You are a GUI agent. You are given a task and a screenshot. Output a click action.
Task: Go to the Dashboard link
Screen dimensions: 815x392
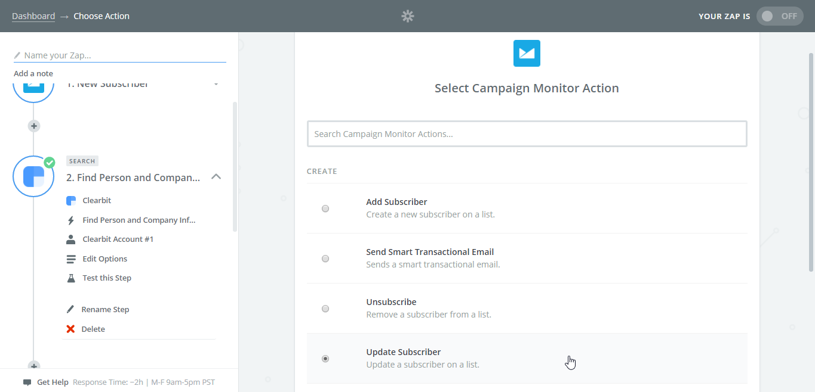(33, 16)
